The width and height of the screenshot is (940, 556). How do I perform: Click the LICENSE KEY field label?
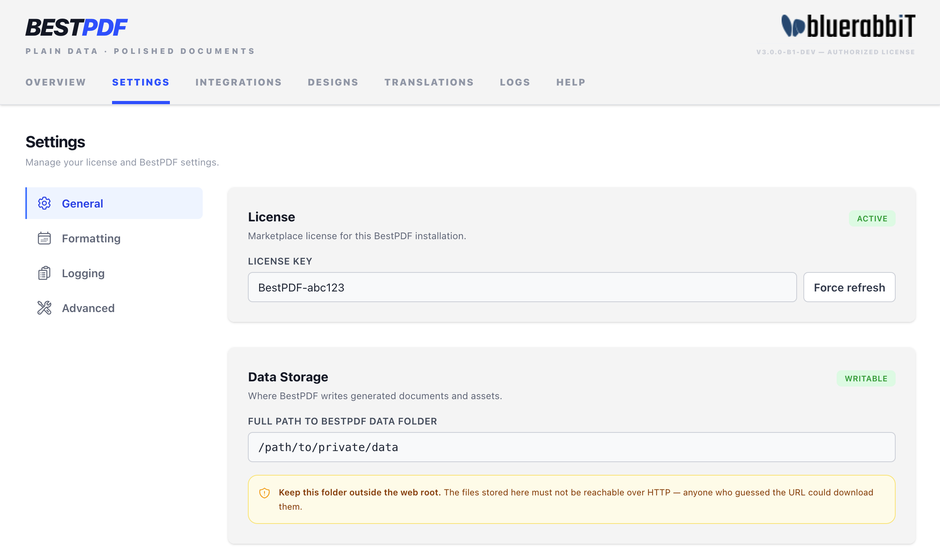[x=280, y=261]
